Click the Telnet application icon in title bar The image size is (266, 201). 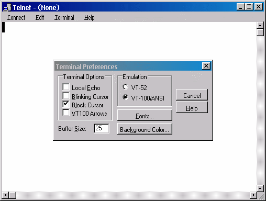(7, 7)
